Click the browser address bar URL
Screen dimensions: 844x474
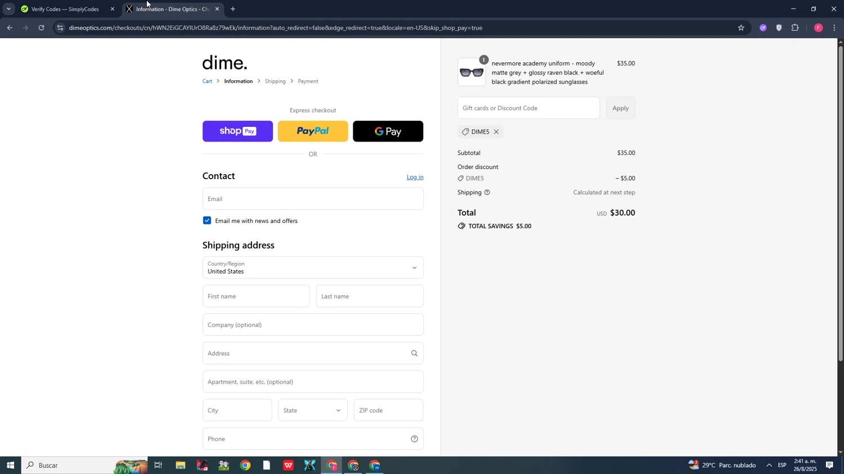coord(276,28)
